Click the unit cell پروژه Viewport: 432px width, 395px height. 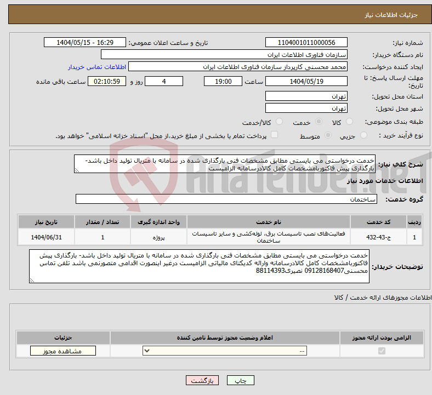click(x=158, y=237)
